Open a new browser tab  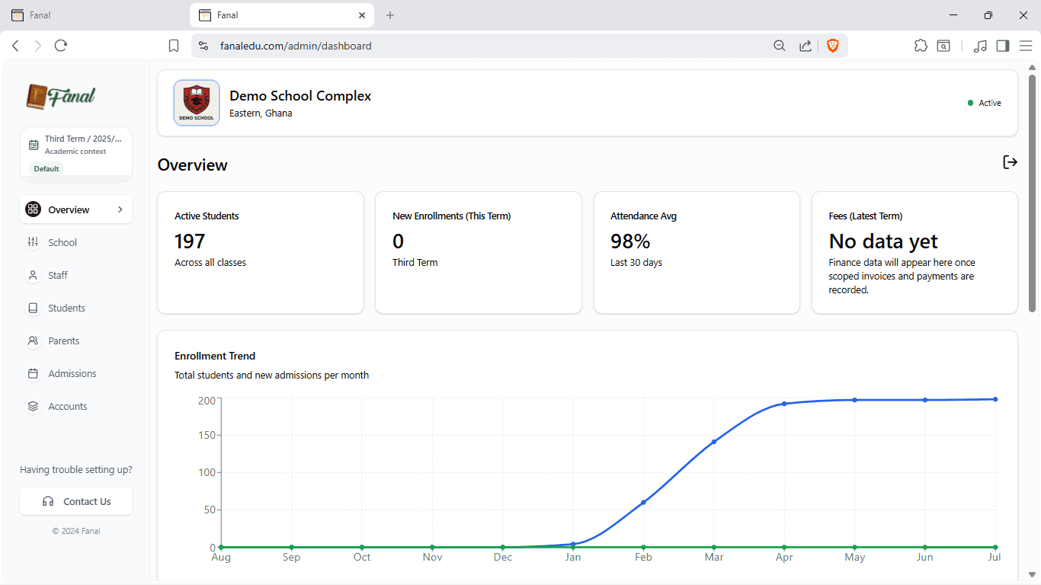pos(390,15)
